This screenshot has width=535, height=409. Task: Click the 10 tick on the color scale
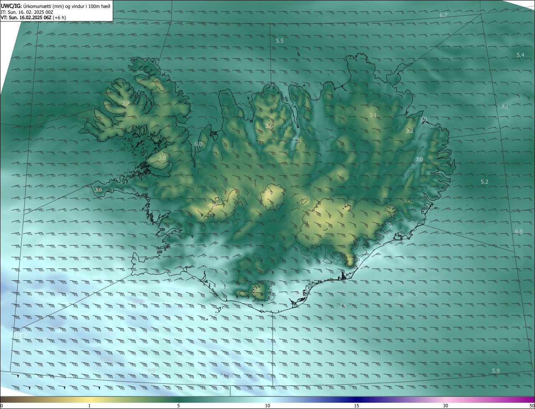(267, 406)
